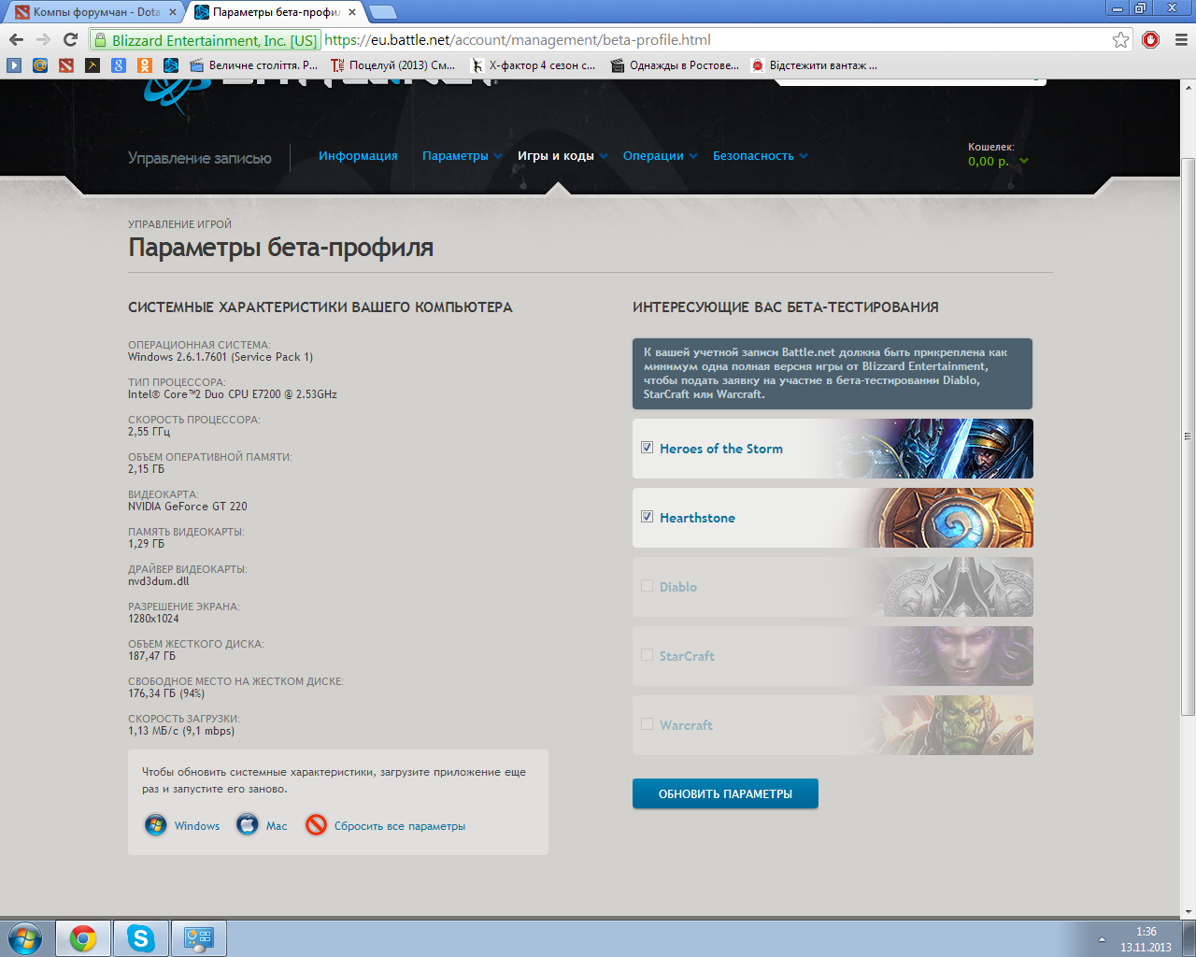This screenshot has width=1196, height=957.
Task: Click the Windows 2.6.1.7601 (Service Pack 1) text
Action: [221, 357]
